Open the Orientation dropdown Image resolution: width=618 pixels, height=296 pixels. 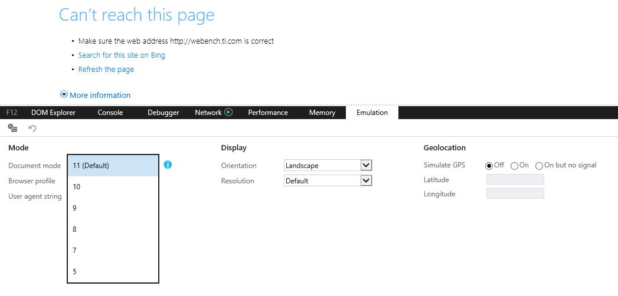(x=366, y=166)
